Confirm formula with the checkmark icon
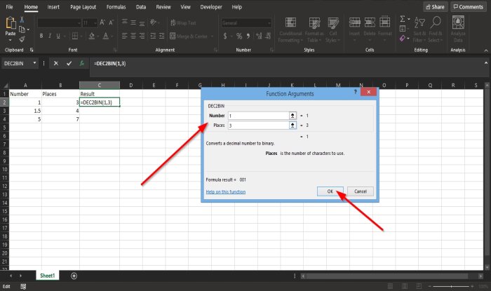This screenshot has height=291, width=491. tap(69, 63)
